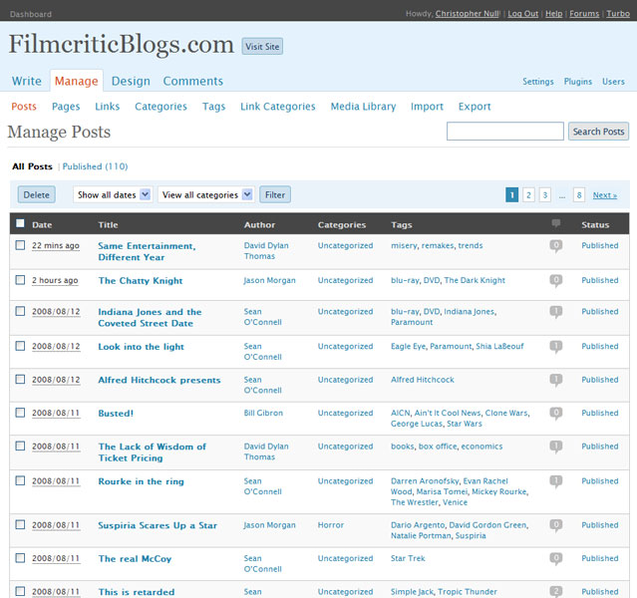
Task: Open the View all categories dropdown
Action: coord(206,195)
